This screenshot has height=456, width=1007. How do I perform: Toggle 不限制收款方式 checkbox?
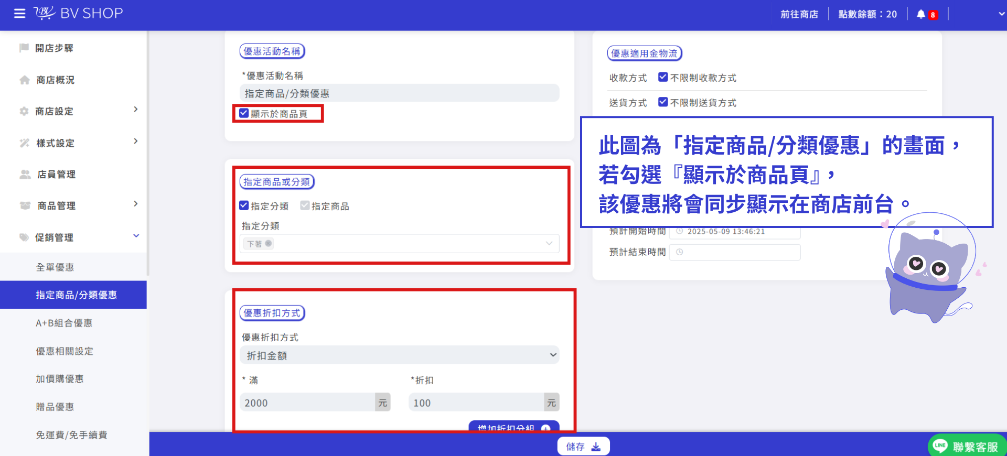click(663, 77)
